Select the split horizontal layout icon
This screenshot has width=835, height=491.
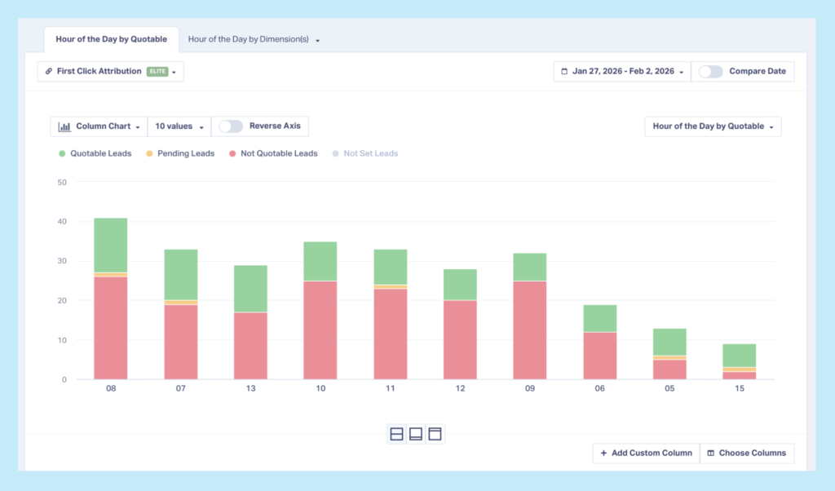click(x=396, y=434)
